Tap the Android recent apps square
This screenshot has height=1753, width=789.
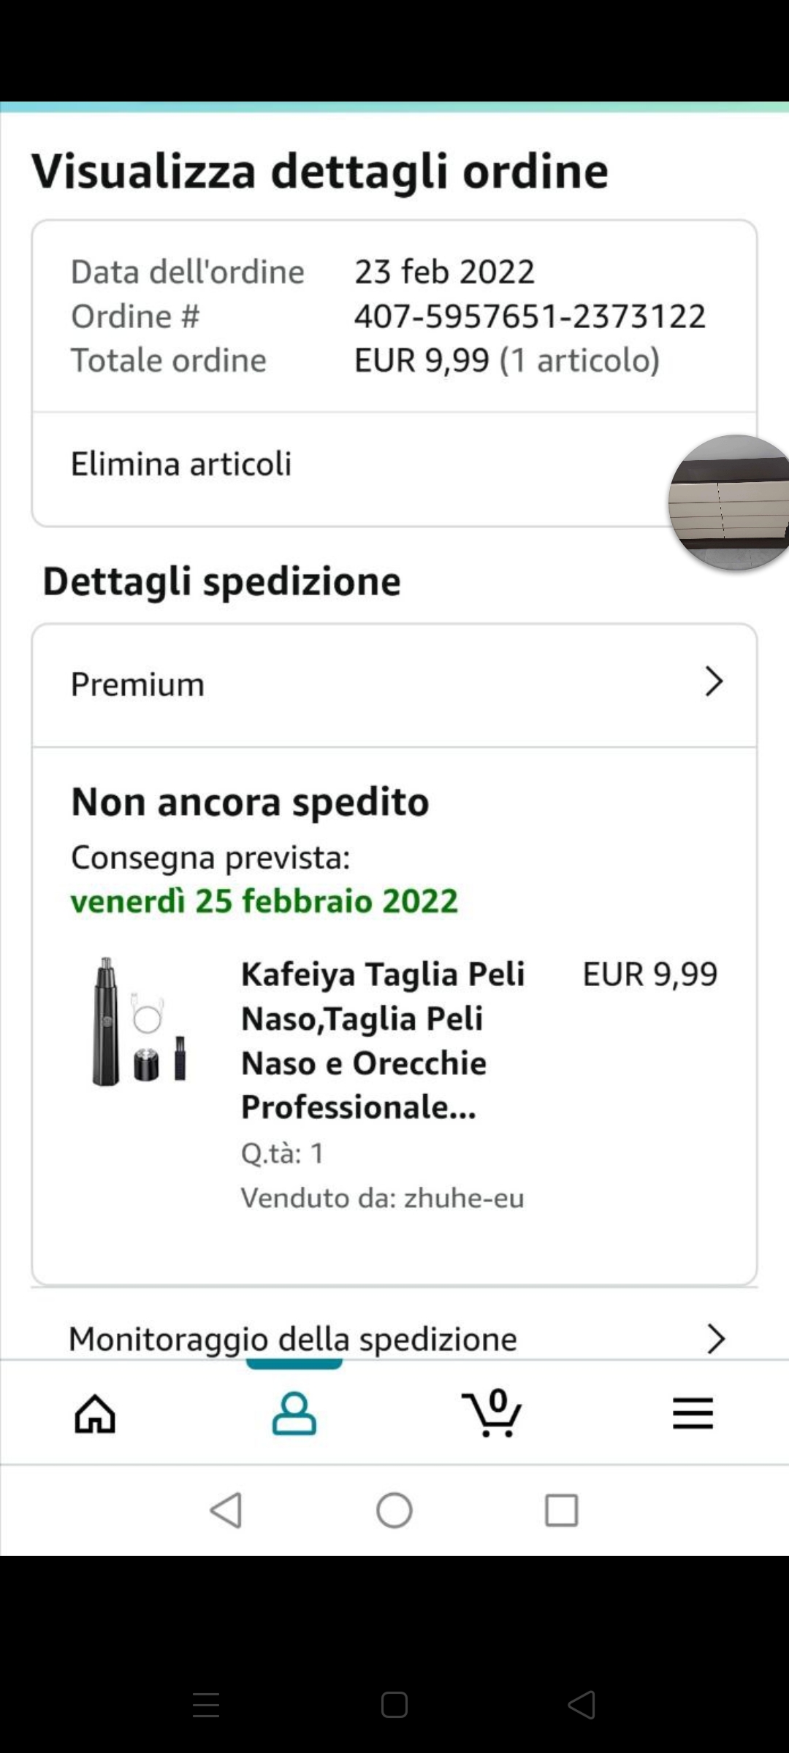tap(561, 1510)
